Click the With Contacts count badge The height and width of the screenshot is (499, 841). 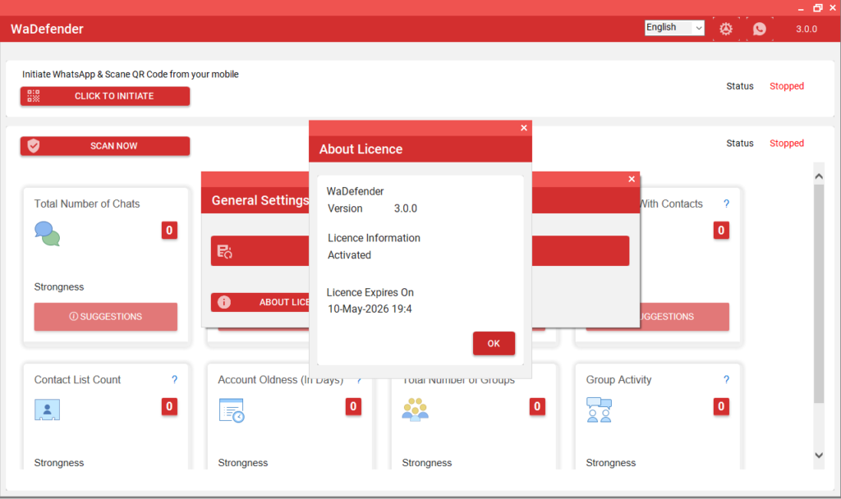721,231
